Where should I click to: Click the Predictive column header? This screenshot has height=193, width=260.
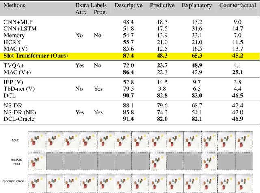162,5
